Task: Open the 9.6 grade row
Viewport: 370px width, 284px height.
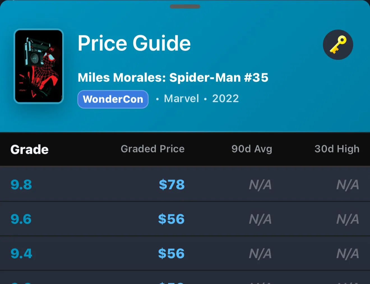Action: (185, 219)
